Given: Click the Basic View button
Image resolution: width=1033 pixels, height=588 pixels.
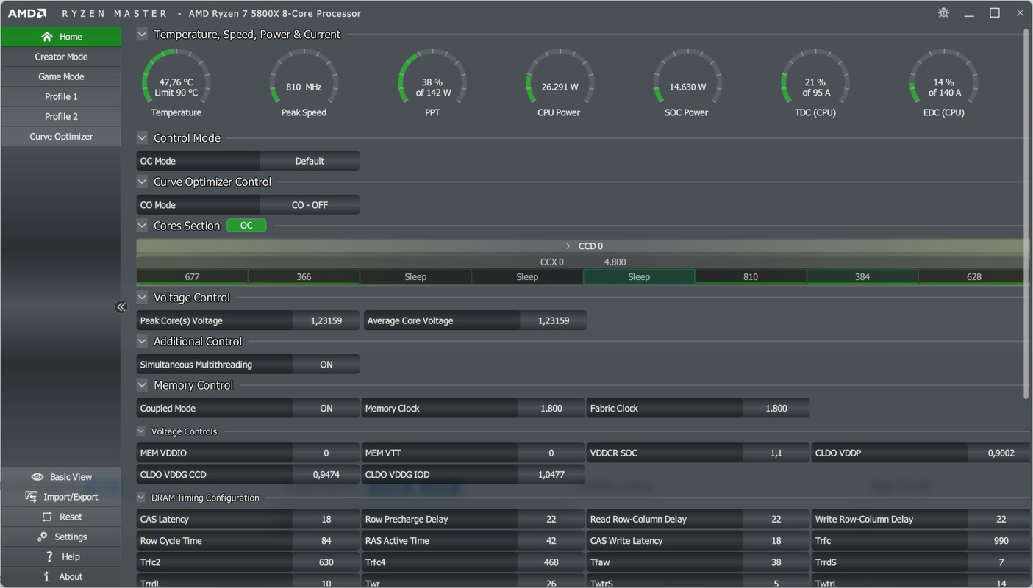Looking at the screenshot, I should coord(61,477).
